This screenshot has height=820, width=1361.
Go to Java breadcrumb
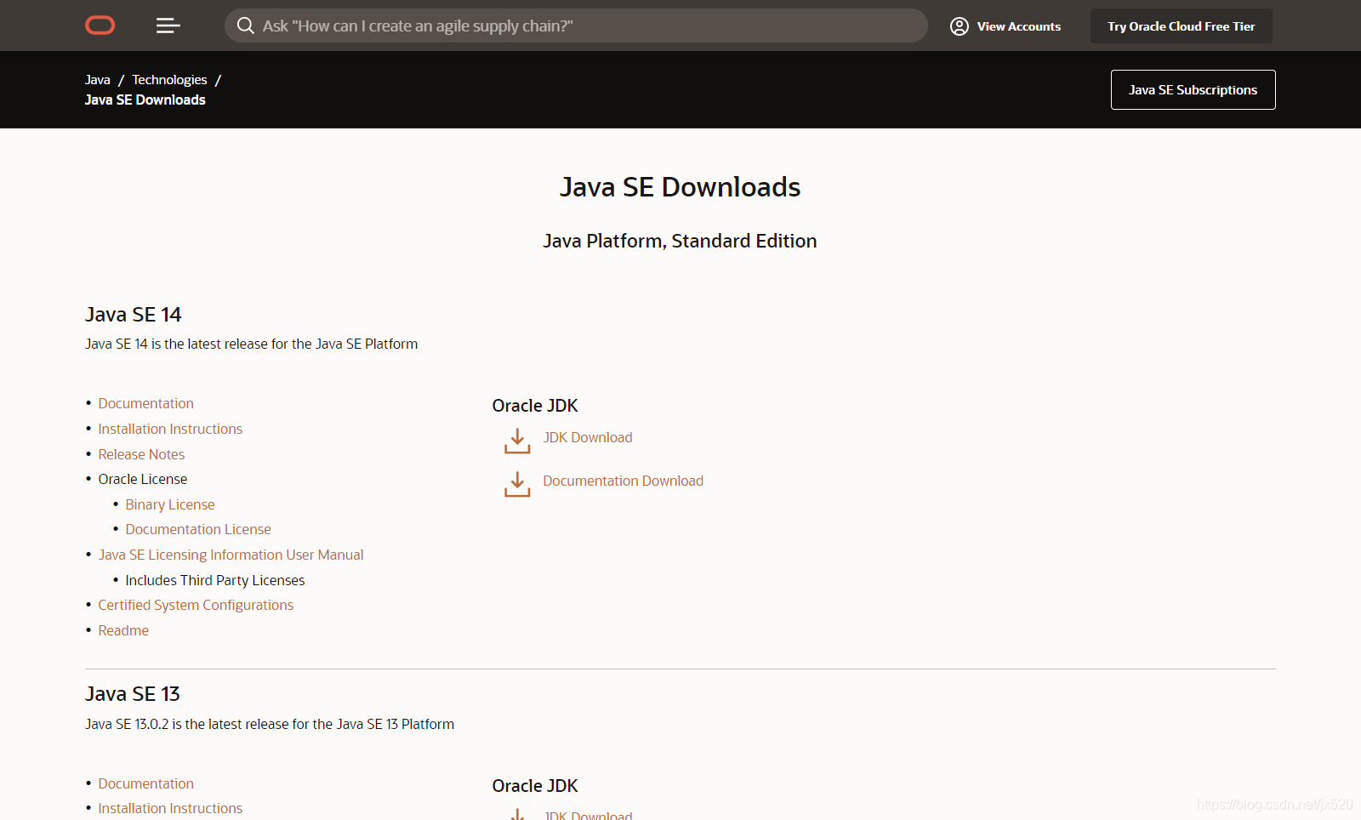98,80
